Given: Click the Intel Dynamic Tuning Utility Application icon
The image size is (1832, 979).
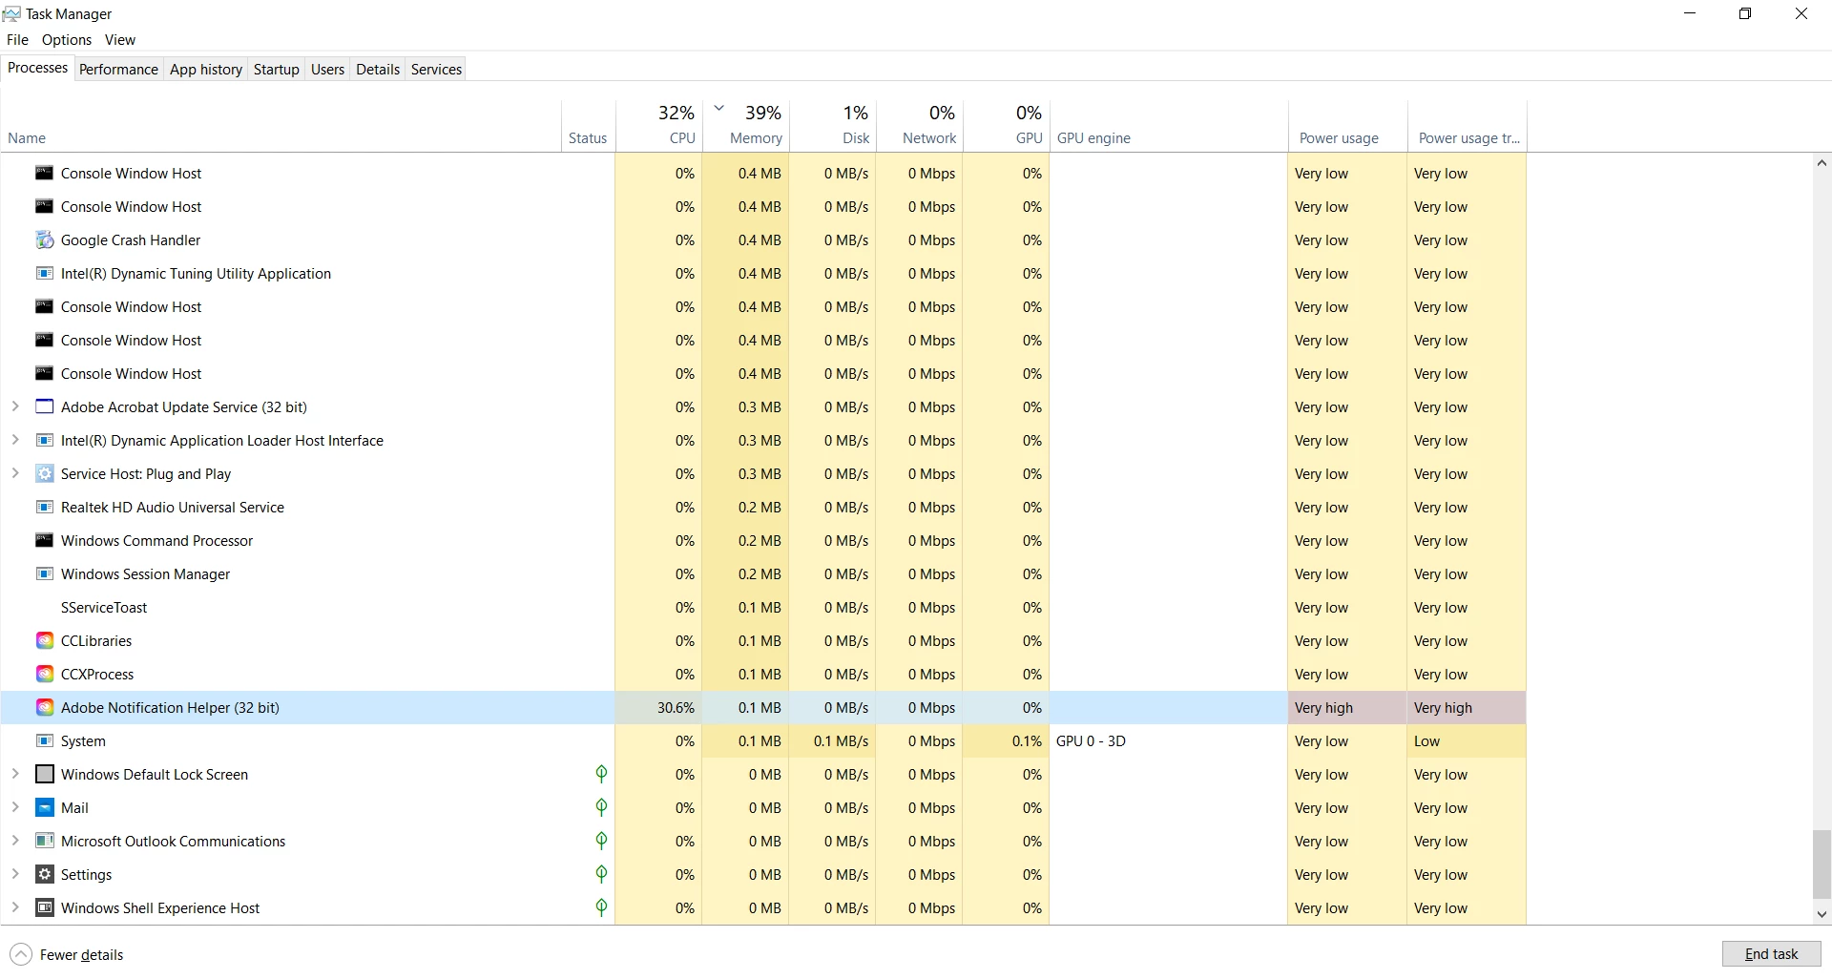Looking at the screenshot, I should [44, 273].
